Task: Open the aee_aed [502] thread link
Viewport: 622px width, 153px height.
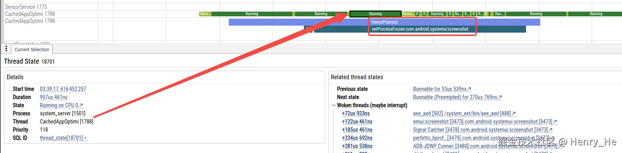Action: [464, 113]
